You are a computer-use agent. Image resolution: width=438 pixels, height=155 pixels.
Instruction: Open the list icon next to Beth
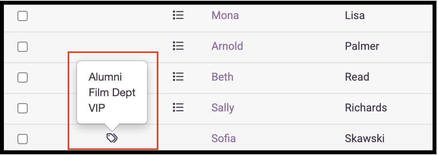click(178, 76)
